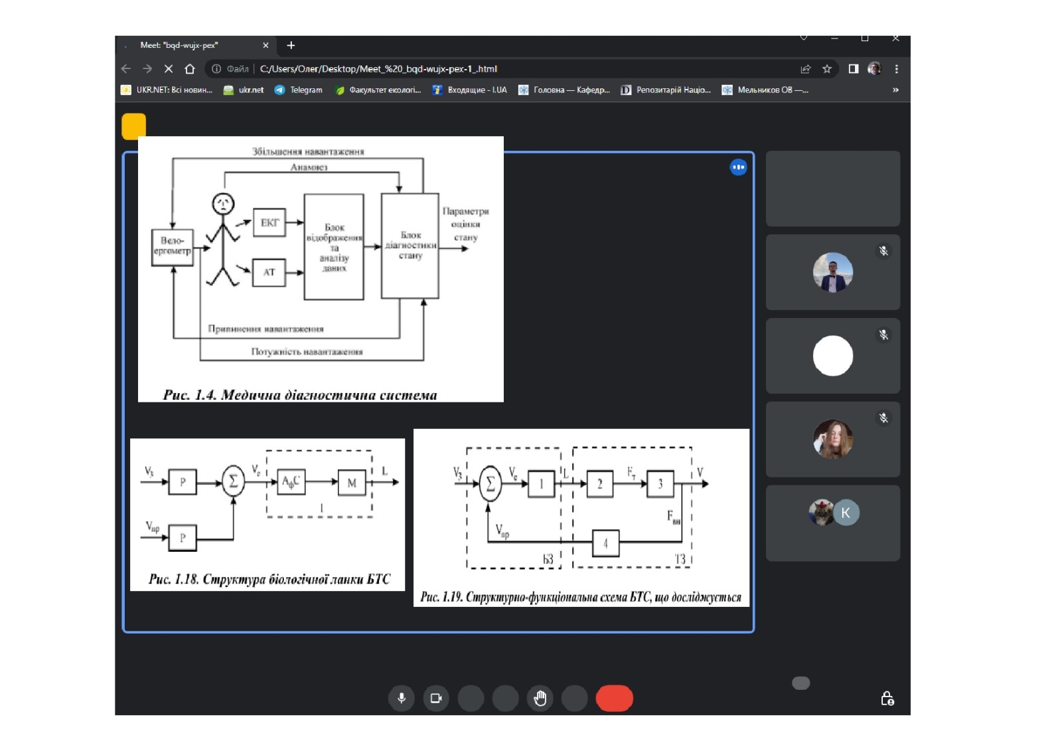Screen dimensions: 1062x751
Task: Click the browser back arrow
Action: (126, 69)
